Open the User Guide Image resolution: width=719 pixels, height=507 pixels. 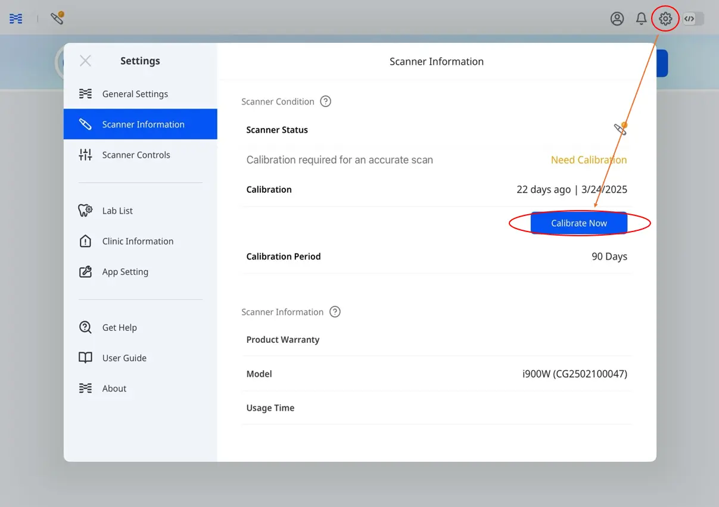point(124,358)
